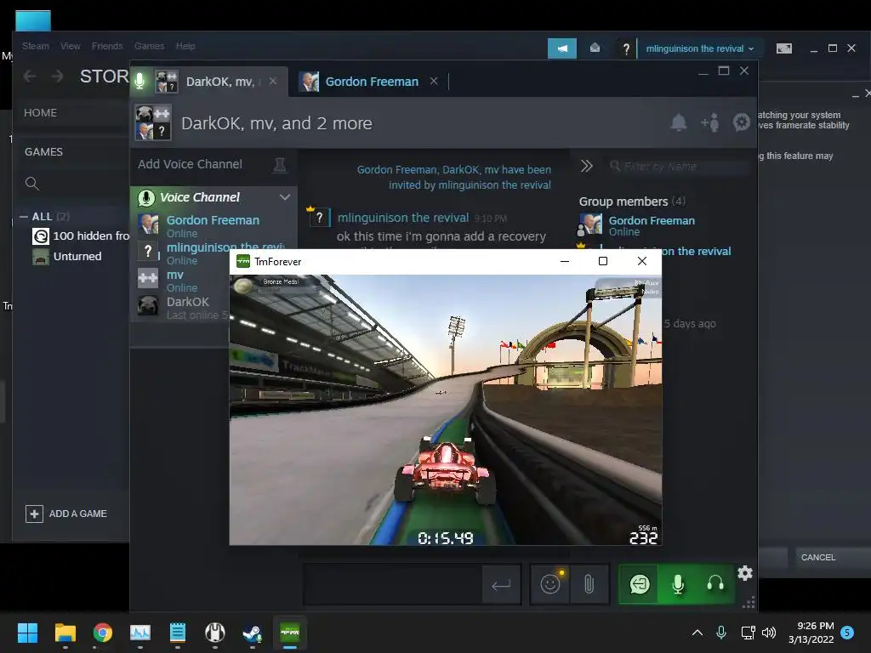871x653 pixels.
Task: Click the TmForever window title bar icon
Action: 242,262
